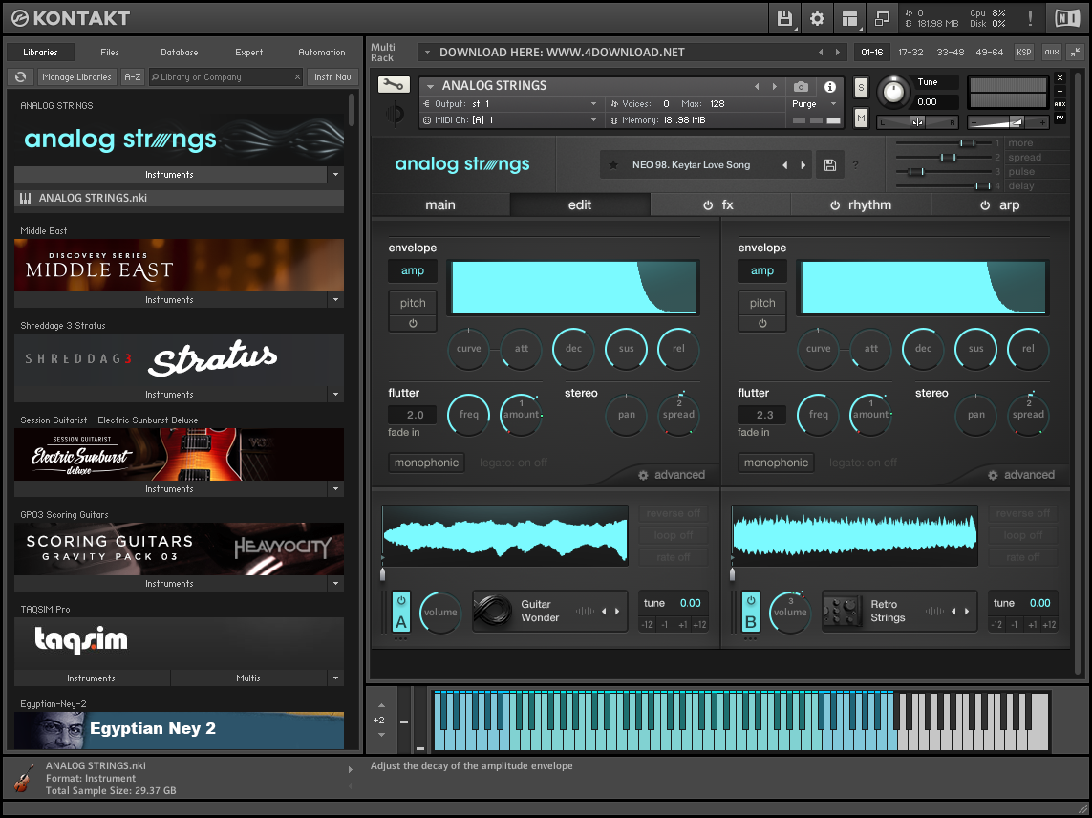Adjust the instrument Tune knob

click(893, 92)
